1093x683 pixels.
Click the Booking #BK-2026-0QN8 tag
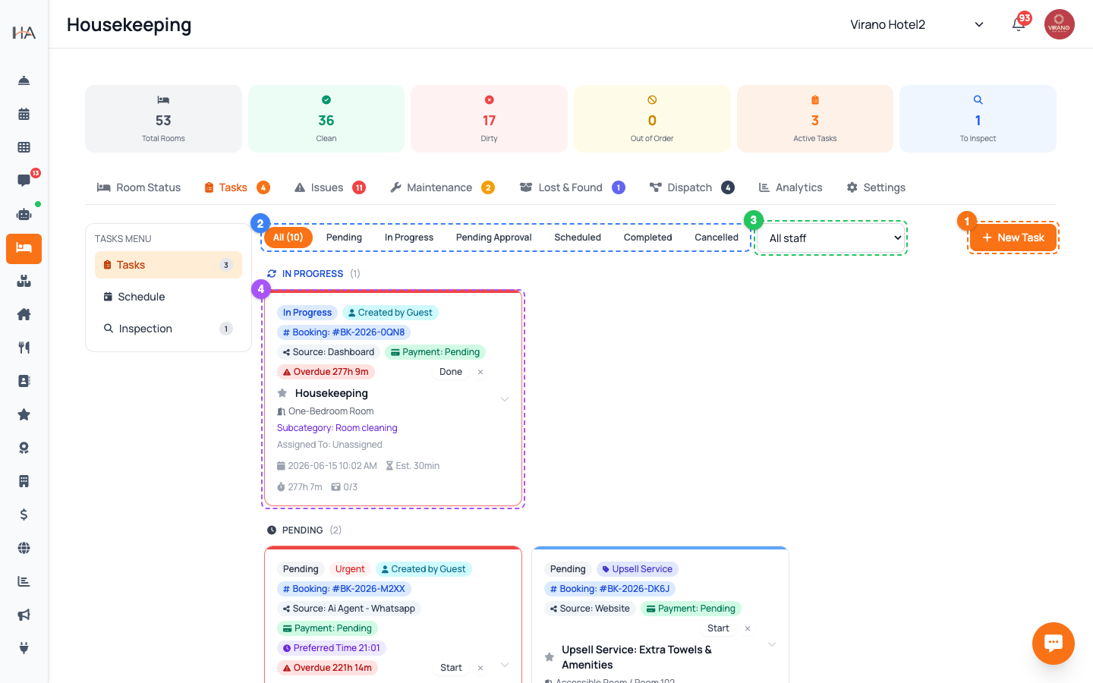(x=344, y=332)
